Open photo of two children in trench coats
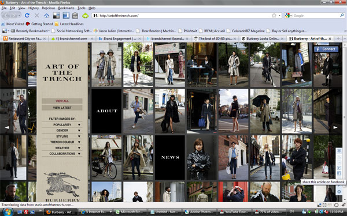Viewport: 347px width, 216px height. pyautogui.click(x=106, y=65)
